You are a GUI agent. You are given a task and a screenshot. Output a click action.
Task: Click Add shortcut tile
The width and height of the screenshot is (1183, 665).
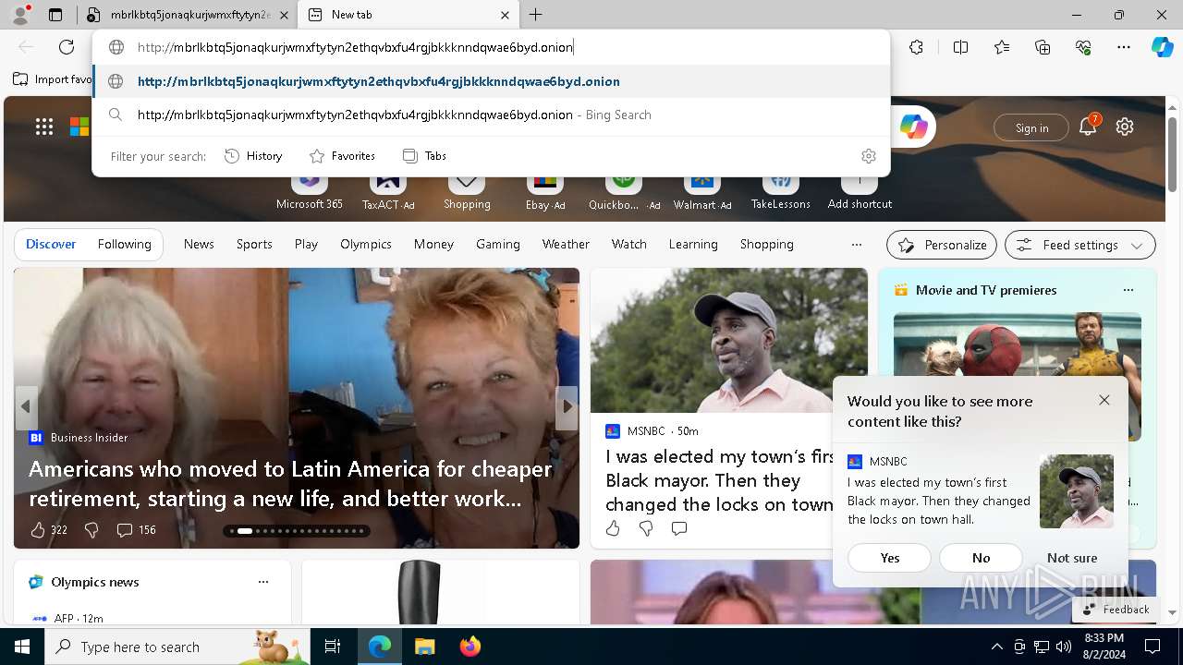pyautogui.click(x=860, y=191)
